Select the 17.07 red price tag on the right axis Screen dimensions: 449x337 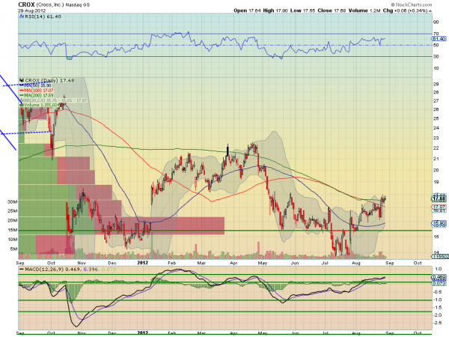click(439, 207)
